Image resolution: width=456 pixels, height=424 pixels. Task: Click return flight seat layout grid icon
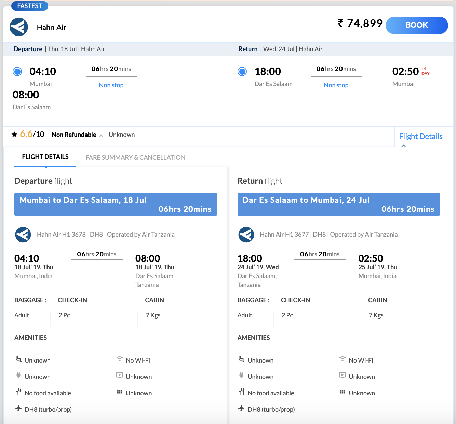343,392
